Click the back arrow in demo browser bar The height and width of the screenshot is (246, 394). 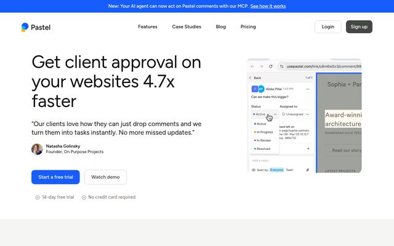[x=252, y=66]
